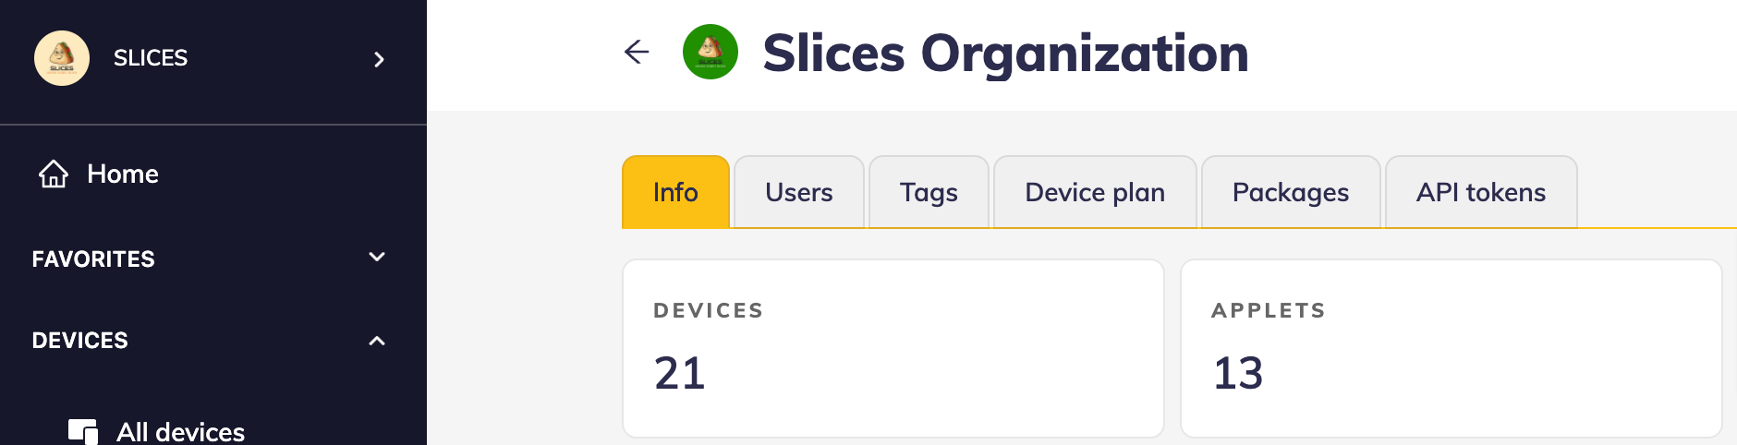Screen dimensions: 1737x445
Task: Click the green Slices Organization logo
Action: coord(710,52)
